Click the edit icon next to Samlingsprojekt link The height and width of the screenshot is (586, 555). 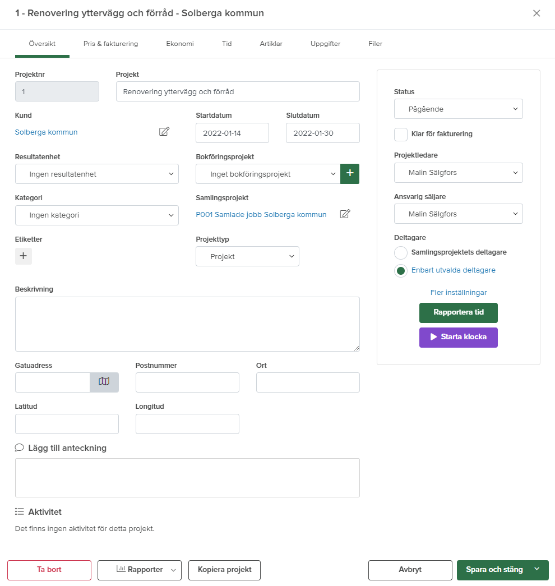click(345, 214)
